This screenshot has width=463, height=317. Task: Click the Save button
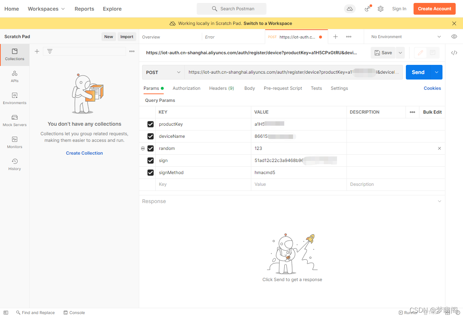[383, 53]
